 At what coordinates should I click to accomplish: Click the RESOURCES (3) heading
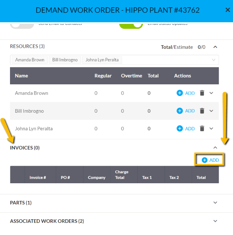(x=27, y=46)
